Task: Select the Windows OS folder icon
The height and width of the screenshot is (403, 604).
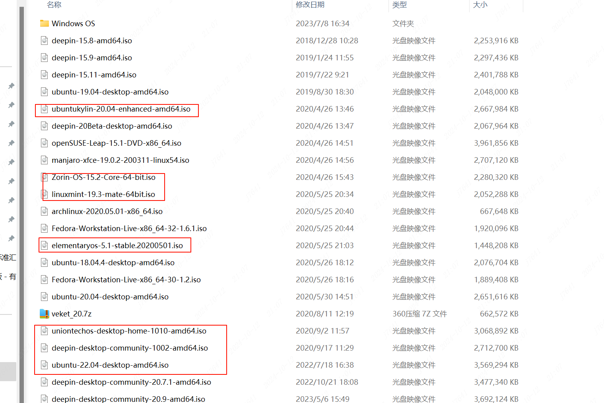Action: [x=45, y=23]
